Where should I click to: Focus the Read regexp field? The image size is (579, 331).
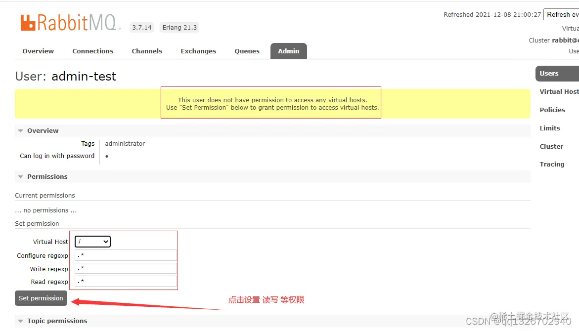click(x=126, y=282)
